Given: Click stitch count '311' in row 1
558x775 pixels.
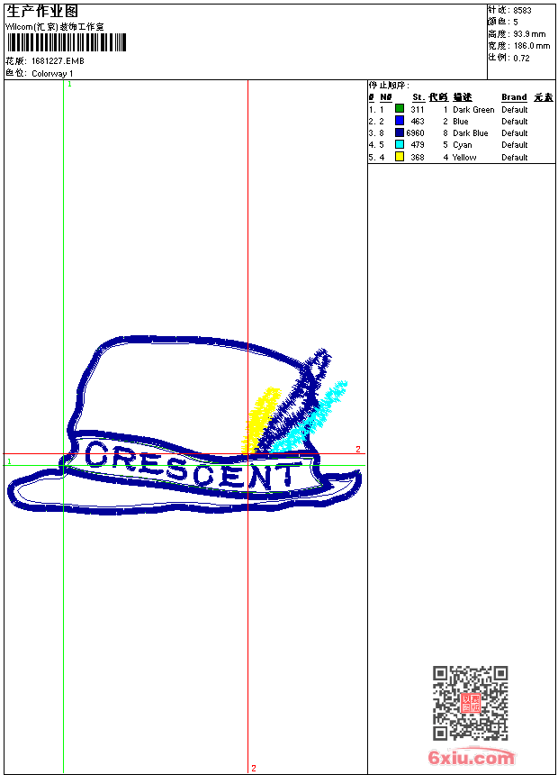Looking at the screenshot, I should [x=418, y=109].
